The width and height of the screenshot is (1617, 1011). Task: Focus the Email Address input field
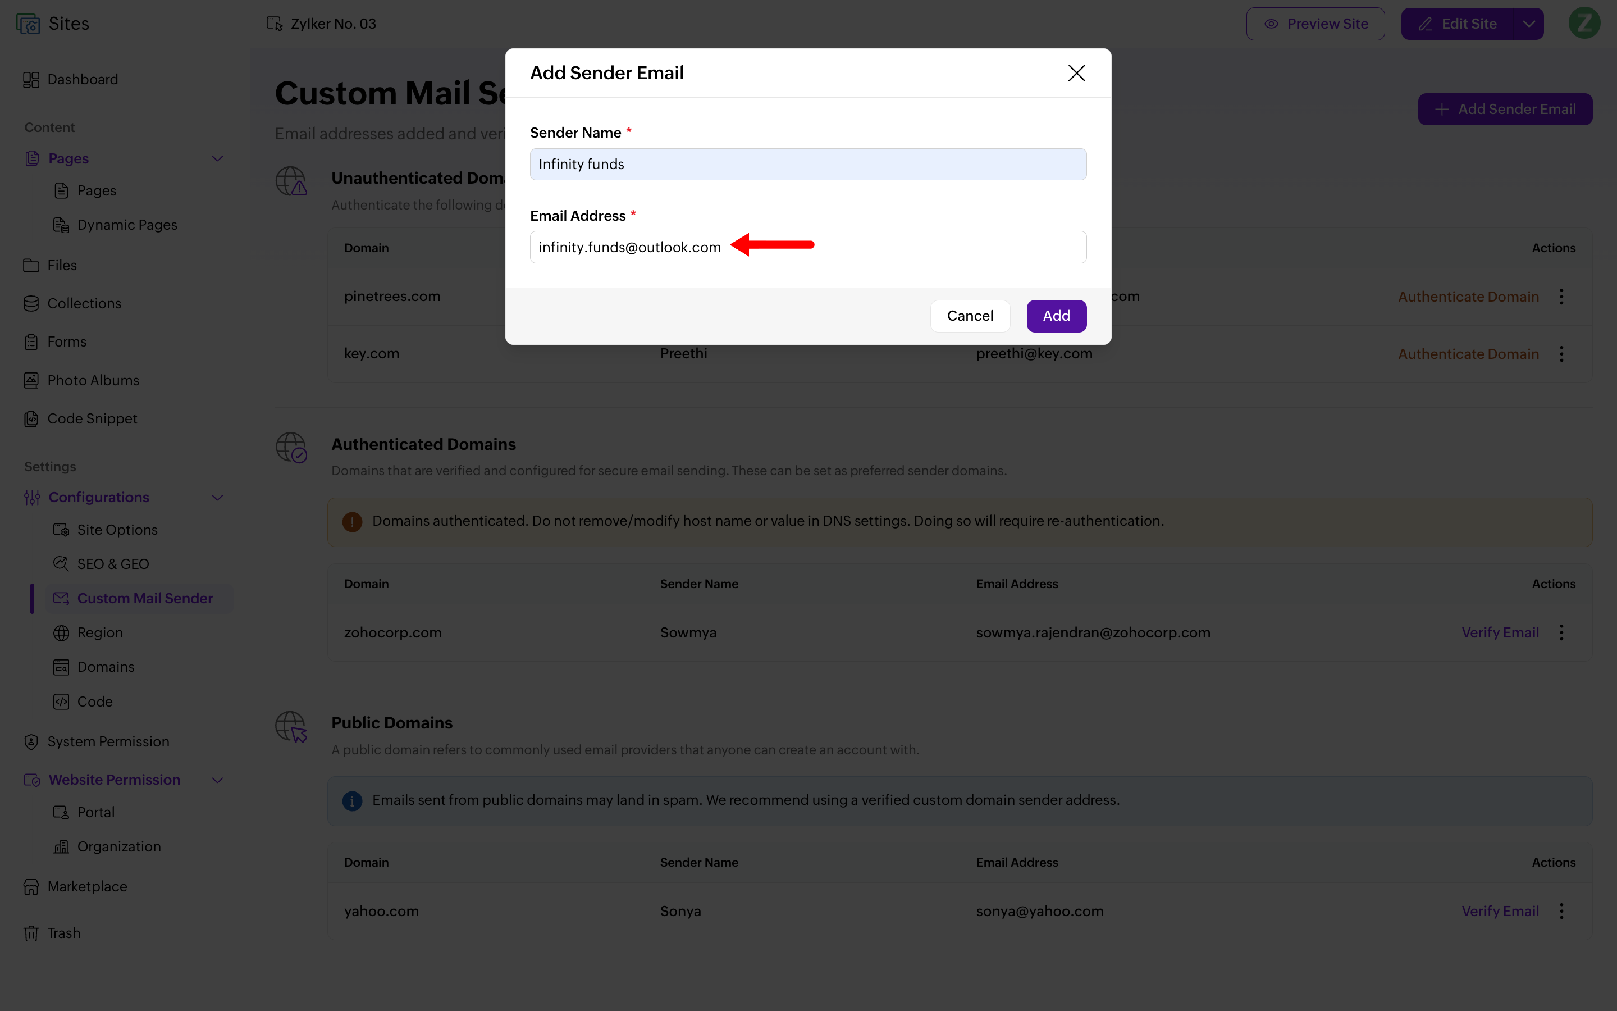(x=808, y=247)
